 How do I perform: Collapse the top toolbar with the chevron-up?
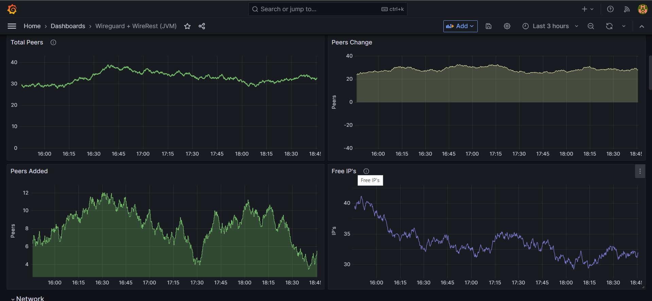[641, 26]
